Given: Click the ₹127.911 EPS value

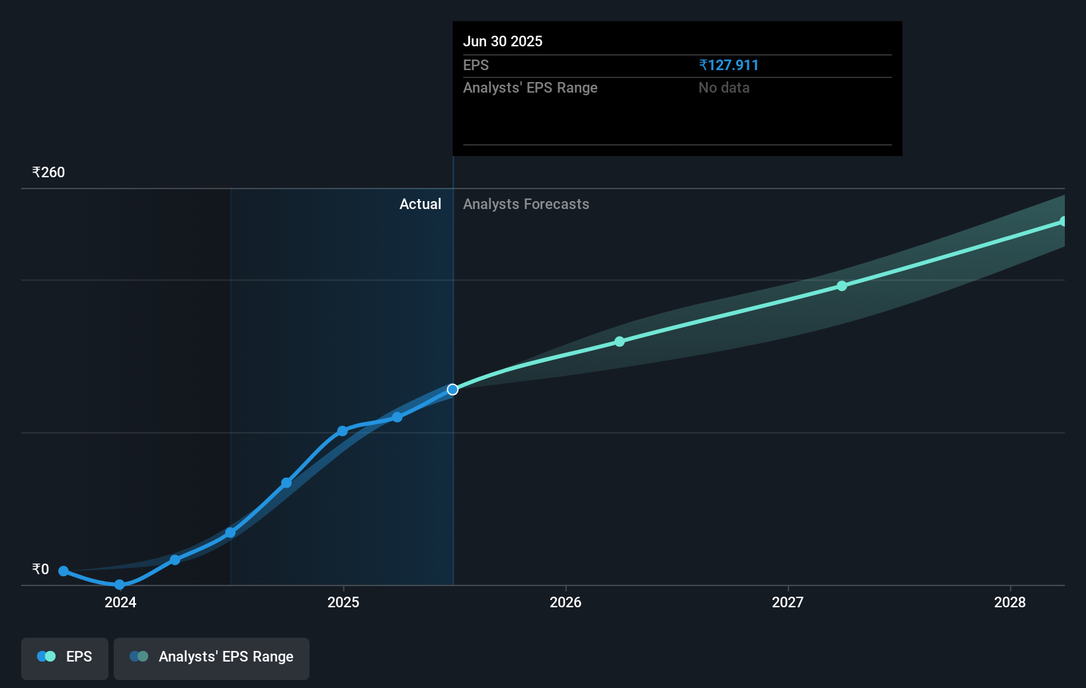Looking at the screenshot, I should 728,65.
